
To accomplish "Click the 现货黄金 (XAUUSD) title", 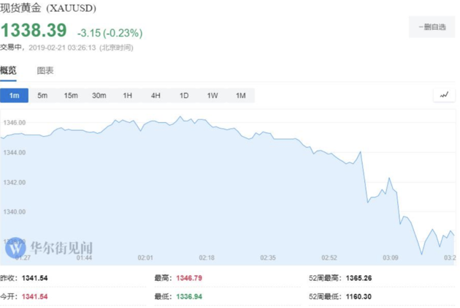I will coord(47,8).
